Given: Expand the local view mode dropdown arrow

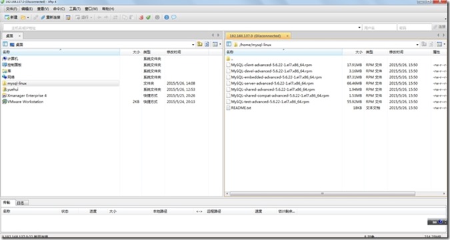Looking at the screenshot, I should 220,44.
